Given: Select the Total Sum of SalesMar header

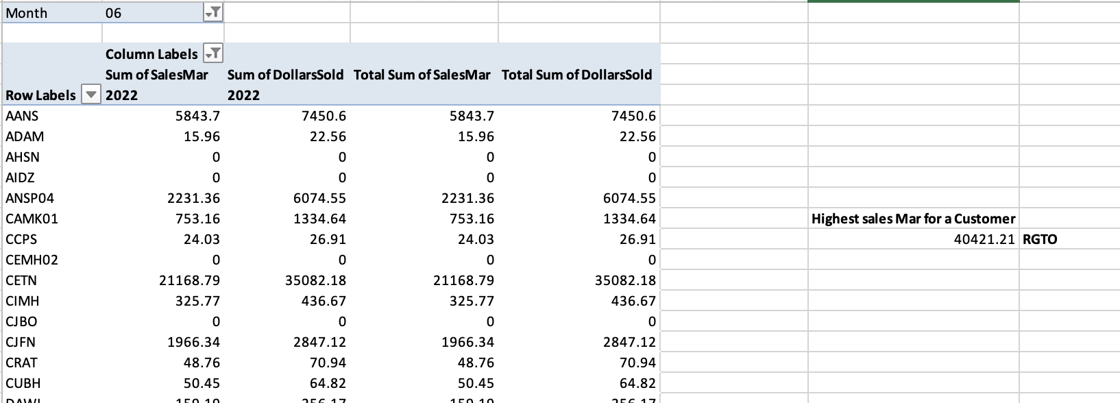Looking at the screenshot, I should pos(422,75).
